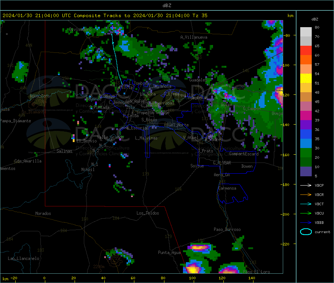
Task: Click the white VBCP arrow legend icon
Action: [x=306, y=185]
